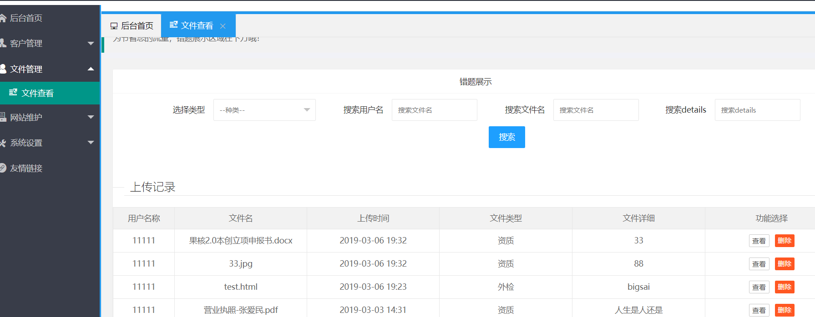The height and width of the screenshot is (317, 815).
Task: Select 文件查看 submenu item
Action: pyautogui.click(x=50, y=93)
